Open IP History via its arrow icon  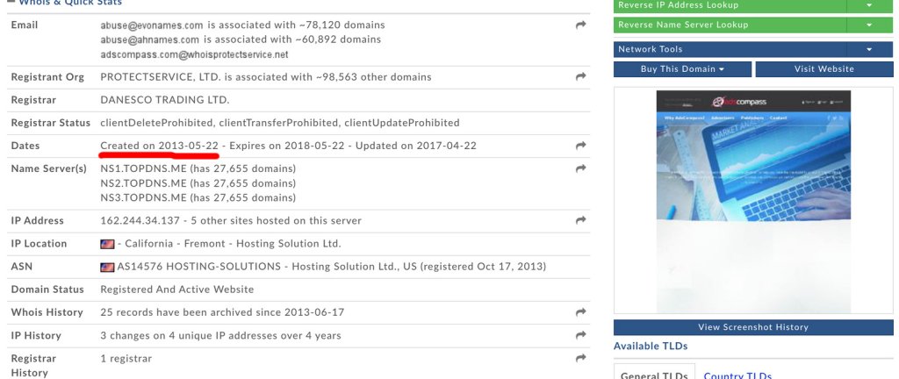pos(580,335)
